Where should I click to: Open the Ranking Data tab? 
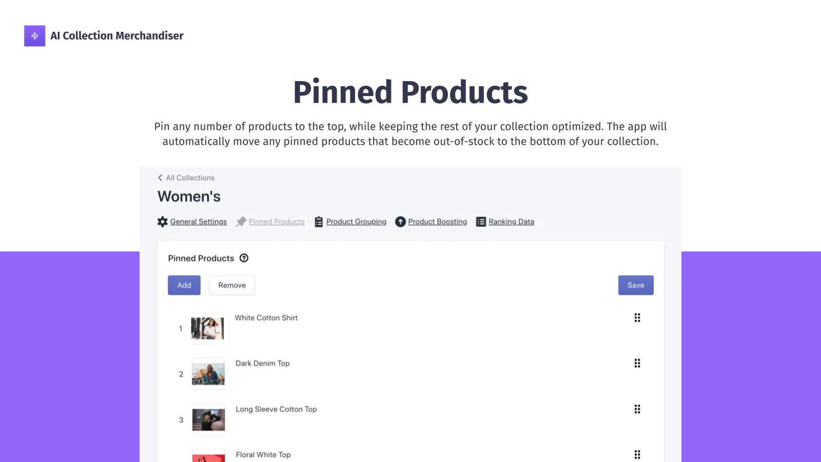(x=511, y=222)
